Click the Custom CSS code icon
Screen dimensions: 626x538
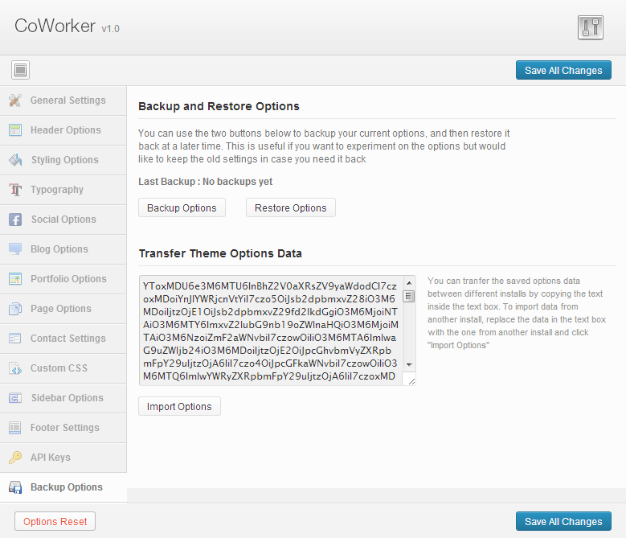(15, 368)
